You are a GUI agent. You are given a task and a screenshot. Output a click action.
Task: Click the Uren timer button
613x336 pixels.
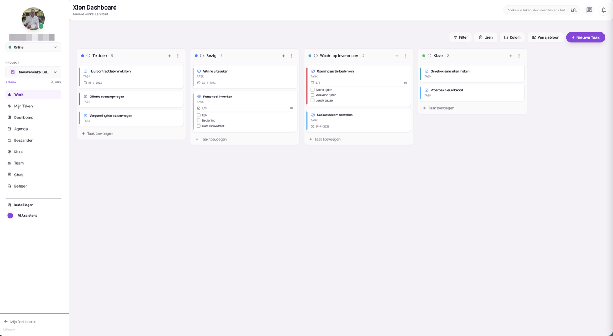pyautogui.click(x=486, y=37)
